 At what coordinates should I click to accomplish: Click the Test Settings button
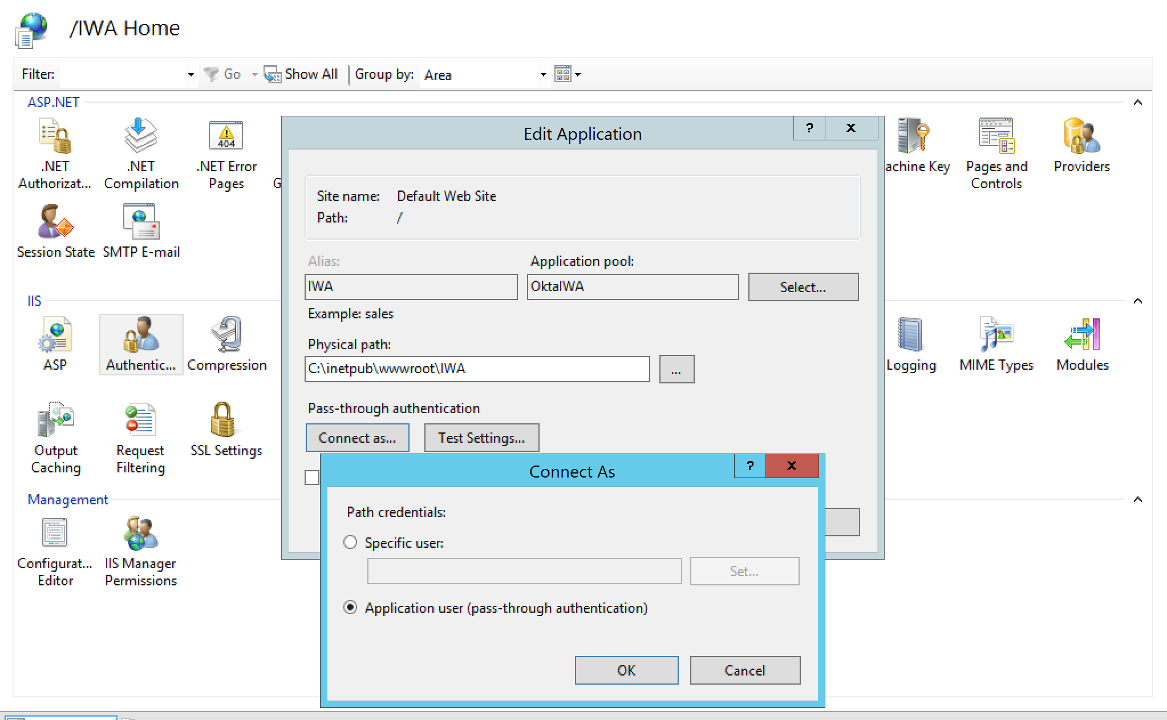(481, 438)
